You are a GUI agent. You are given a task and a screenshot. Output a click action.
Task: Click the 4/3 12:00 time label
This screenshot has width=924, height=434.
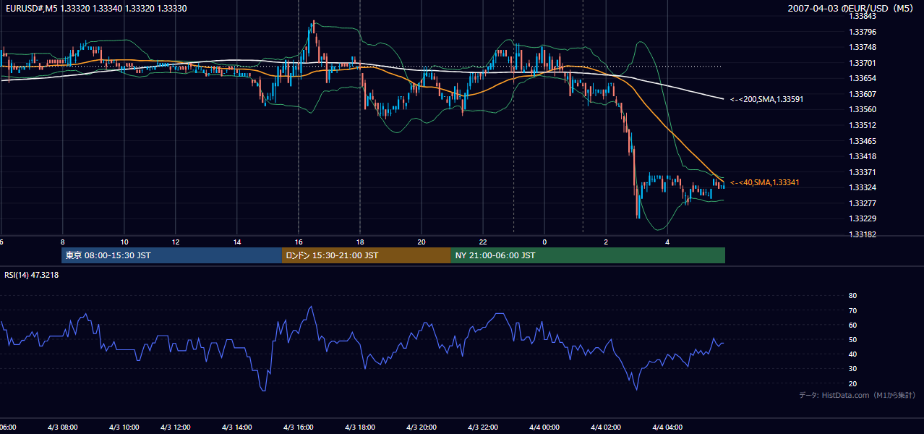click(176, 427)
